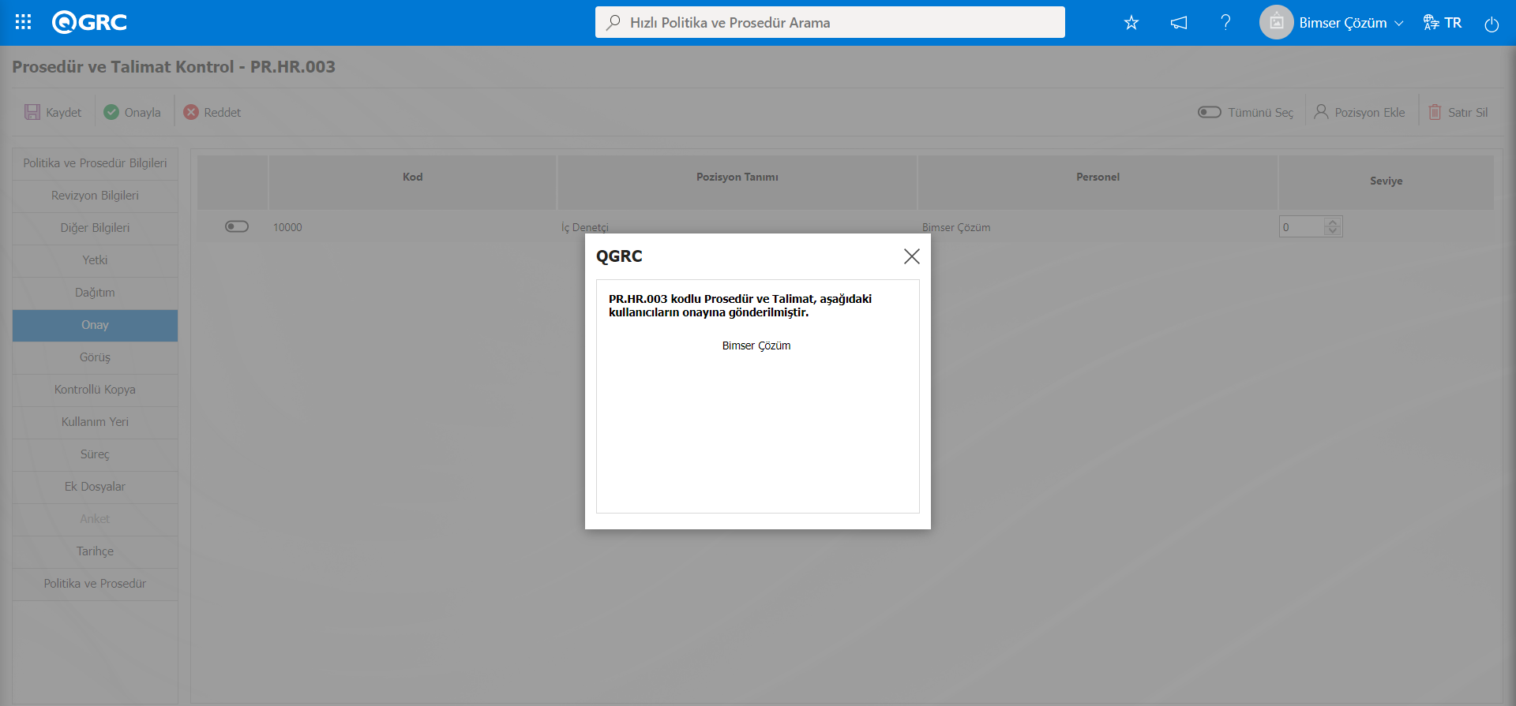1516x706 pixels.
Task: Click Satır Sil delete row button
Action: [1458, 112]
